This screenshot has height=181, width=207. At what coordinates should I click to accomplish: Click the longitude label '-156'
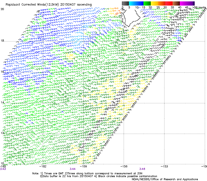(x=124, y=167)
